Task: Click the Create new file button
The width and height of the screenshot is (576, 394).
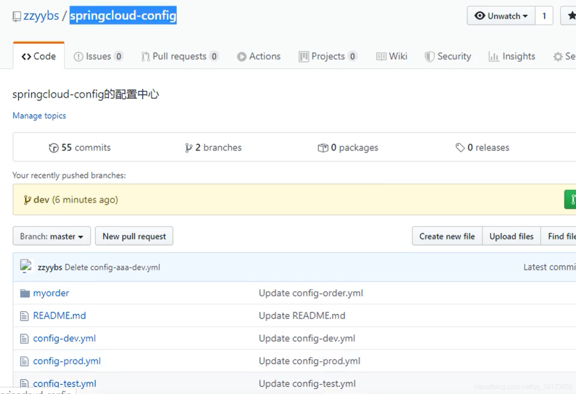Action: coord(447,236)
